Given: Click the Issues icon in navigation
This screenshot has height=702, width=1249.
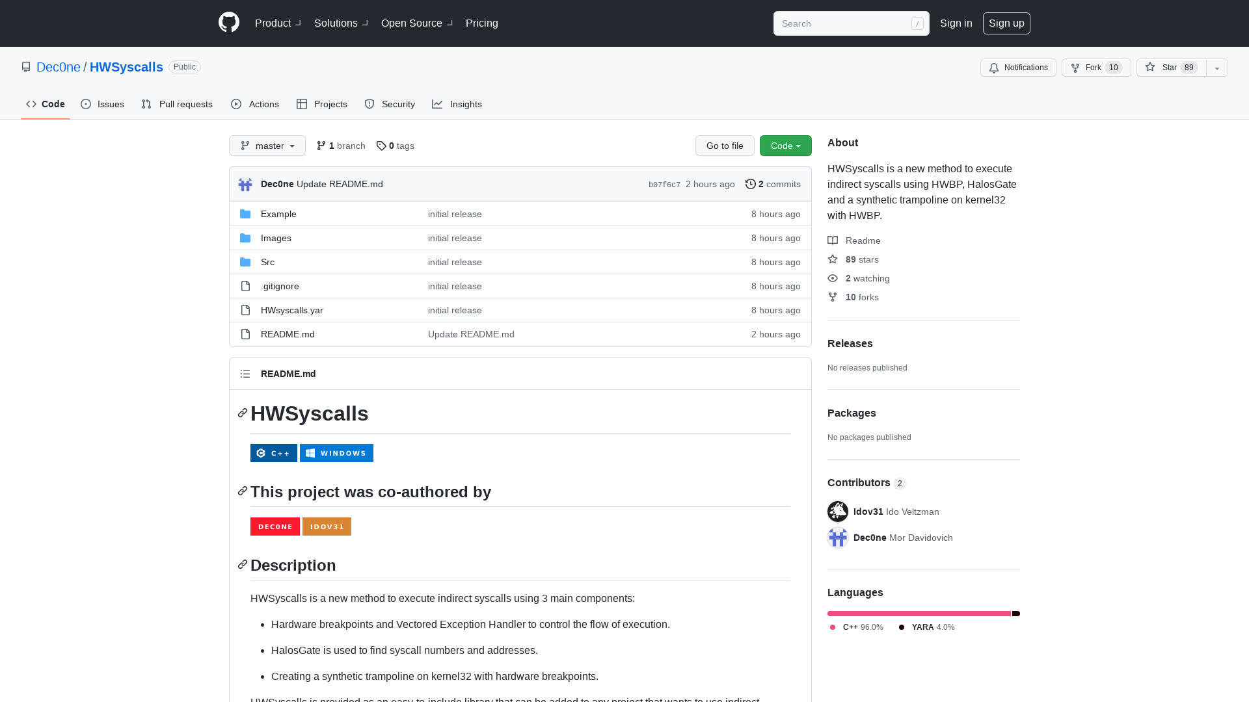Looking at the screenshot, I should point(87,104).
